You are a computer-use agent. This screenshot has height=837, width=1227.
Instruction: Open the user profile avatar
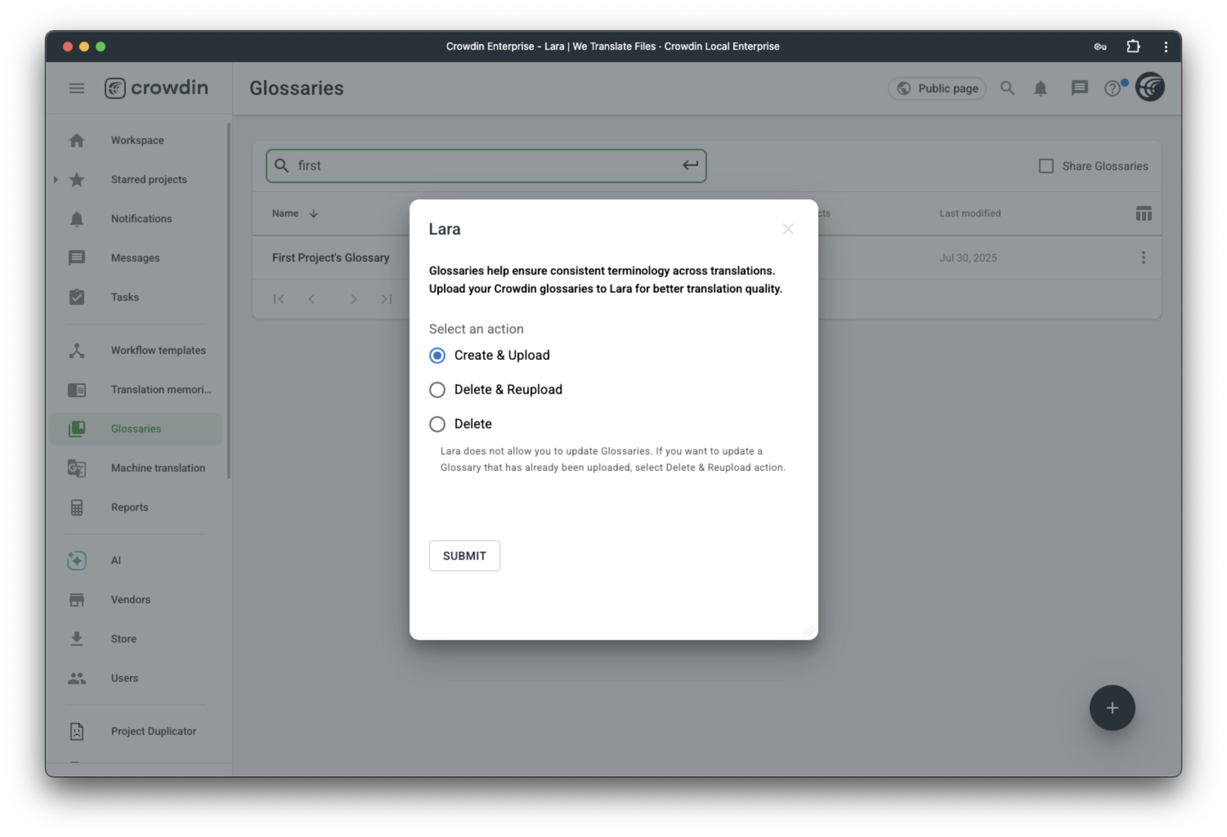click(1151, 87)
